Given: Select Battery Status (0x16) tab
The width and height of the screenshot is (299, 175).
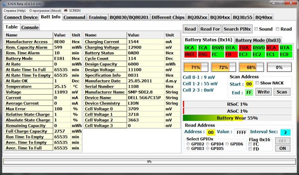Looking at the screenshot, I should (x=209, y=40).
